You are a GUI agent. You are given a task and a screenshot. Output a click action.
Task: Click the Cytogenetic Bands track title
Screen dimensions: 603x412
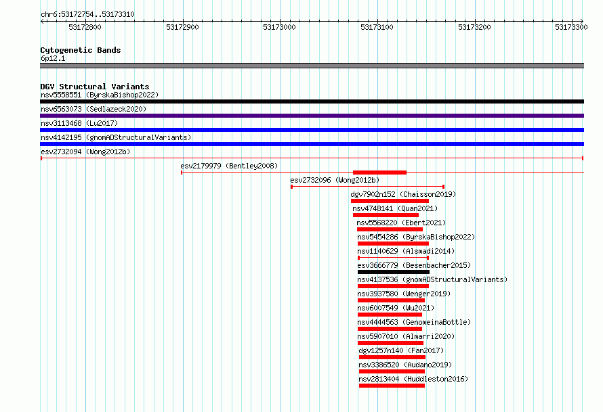pos(81,50)
